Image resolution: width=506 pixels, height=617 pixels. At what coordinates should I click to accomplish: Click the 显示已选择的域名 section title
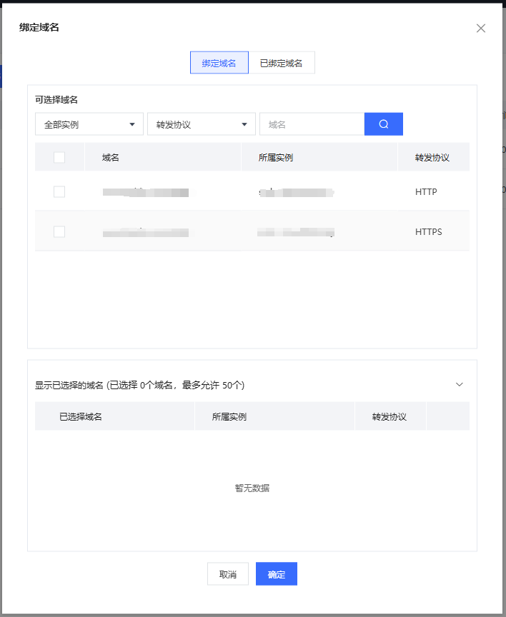pos(139,385)
